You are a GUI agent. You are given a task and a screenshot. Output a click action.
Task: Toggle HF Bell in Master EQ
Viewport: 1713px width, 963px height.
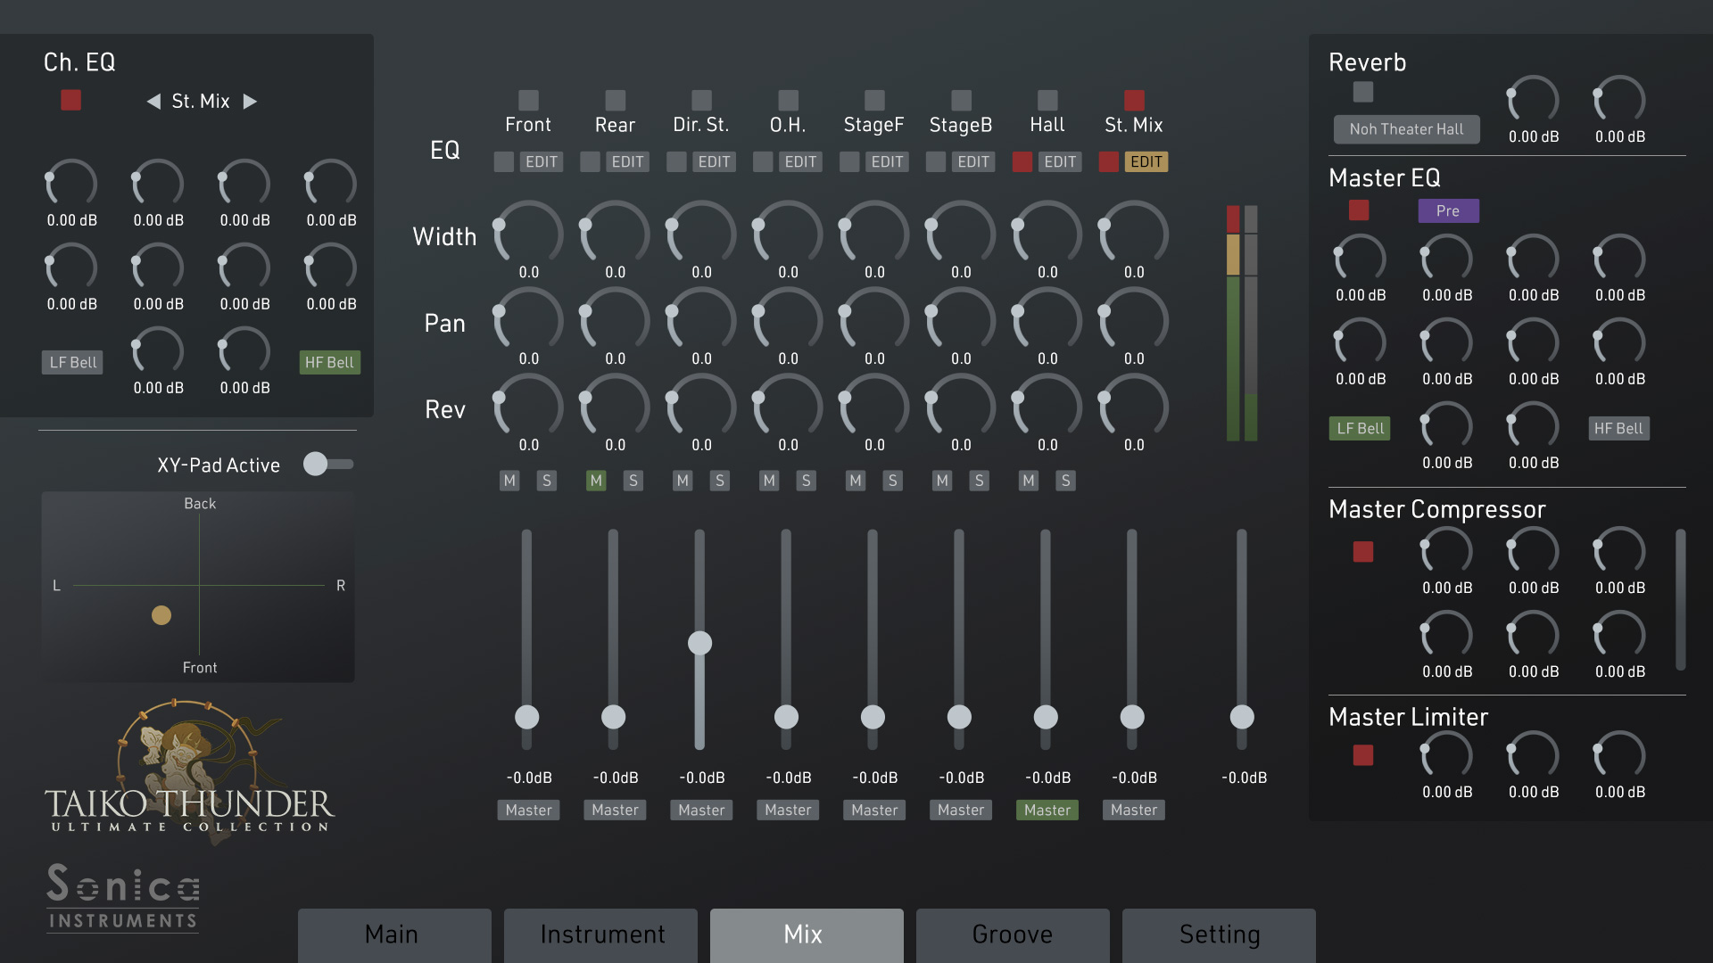1618,428
